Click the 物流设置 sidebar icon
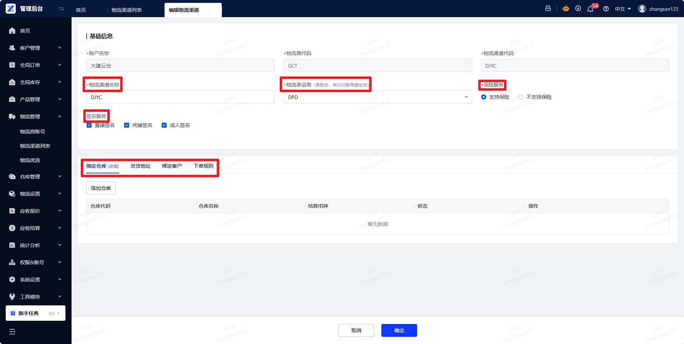684x344 pixels. pos(12,194)
